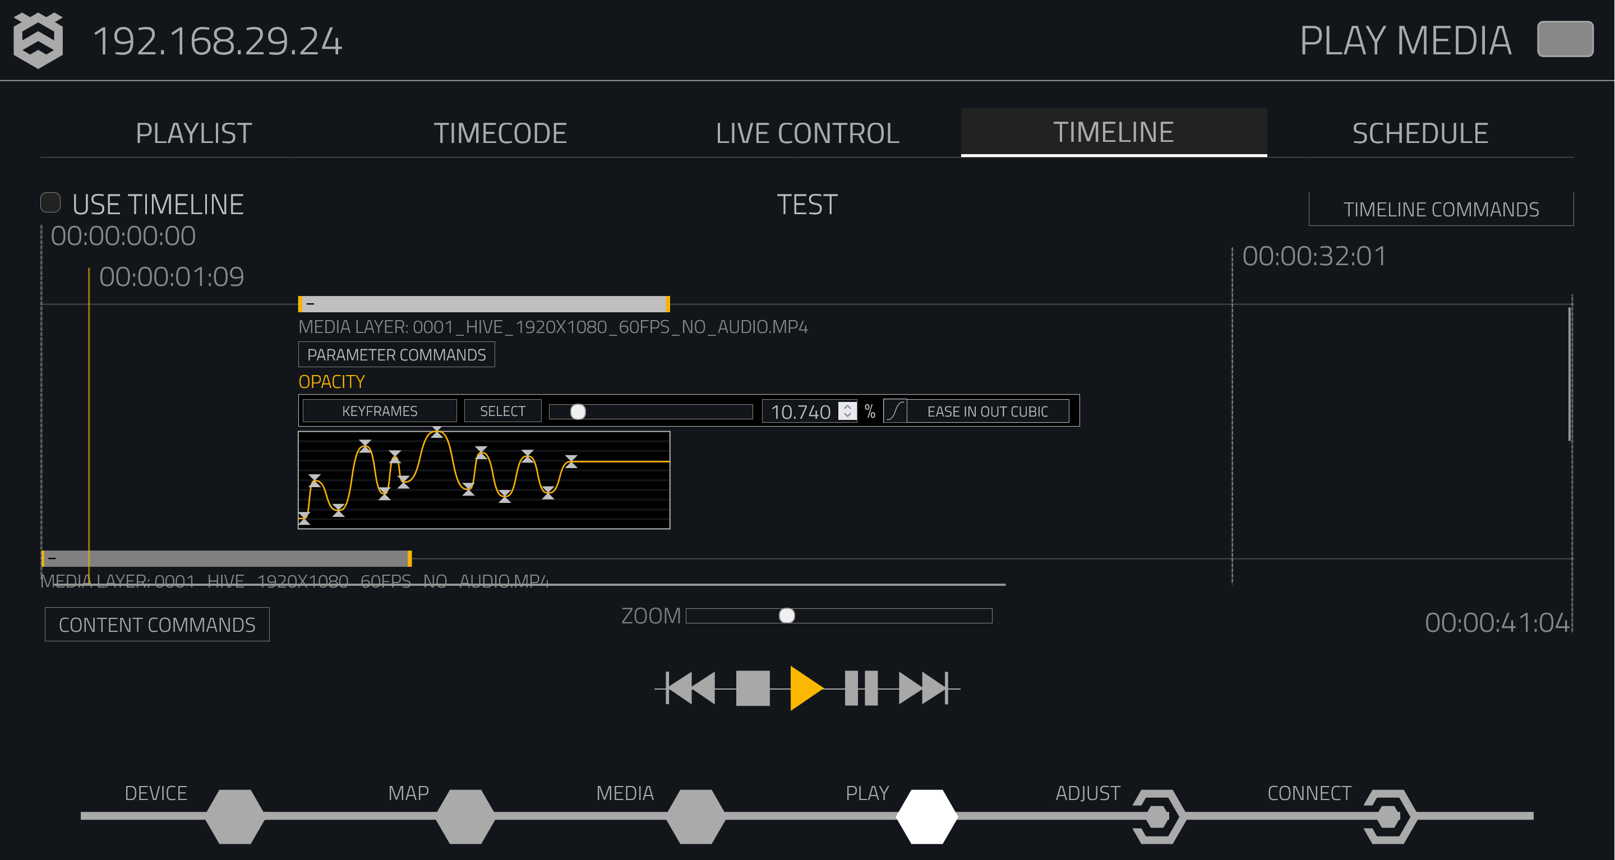This screenshot has height=860, width=1615.
Task: Enable the Use Timeline checkbox
Action: [50, 202]
